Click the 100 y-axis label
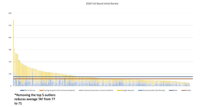The height and width of the screenshot is (107, 200). 10,74
